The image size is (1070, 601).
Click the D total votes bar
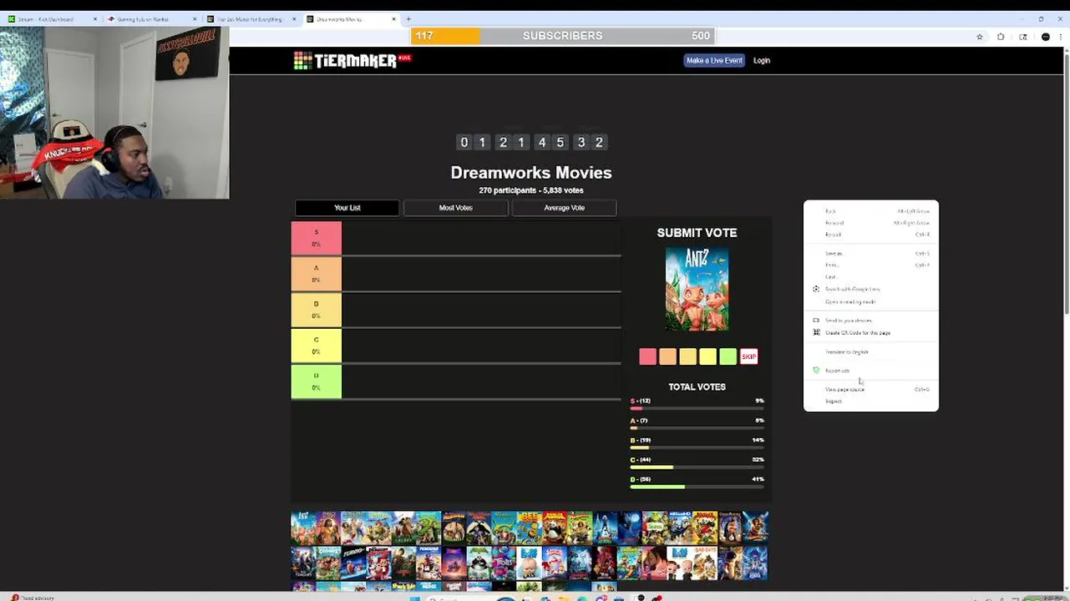click(x=697, y=487)
